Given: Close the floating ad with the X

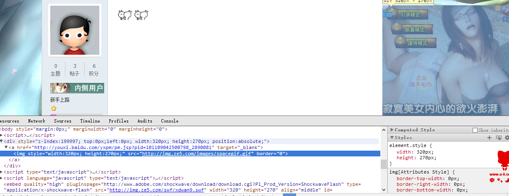Looking at the screenshot, I should pos(498,8).
